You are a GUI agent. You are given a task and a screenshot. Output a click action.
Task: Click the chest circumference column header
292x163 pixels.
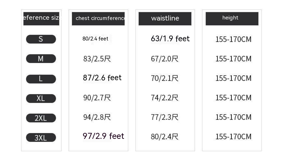point(98,18)
